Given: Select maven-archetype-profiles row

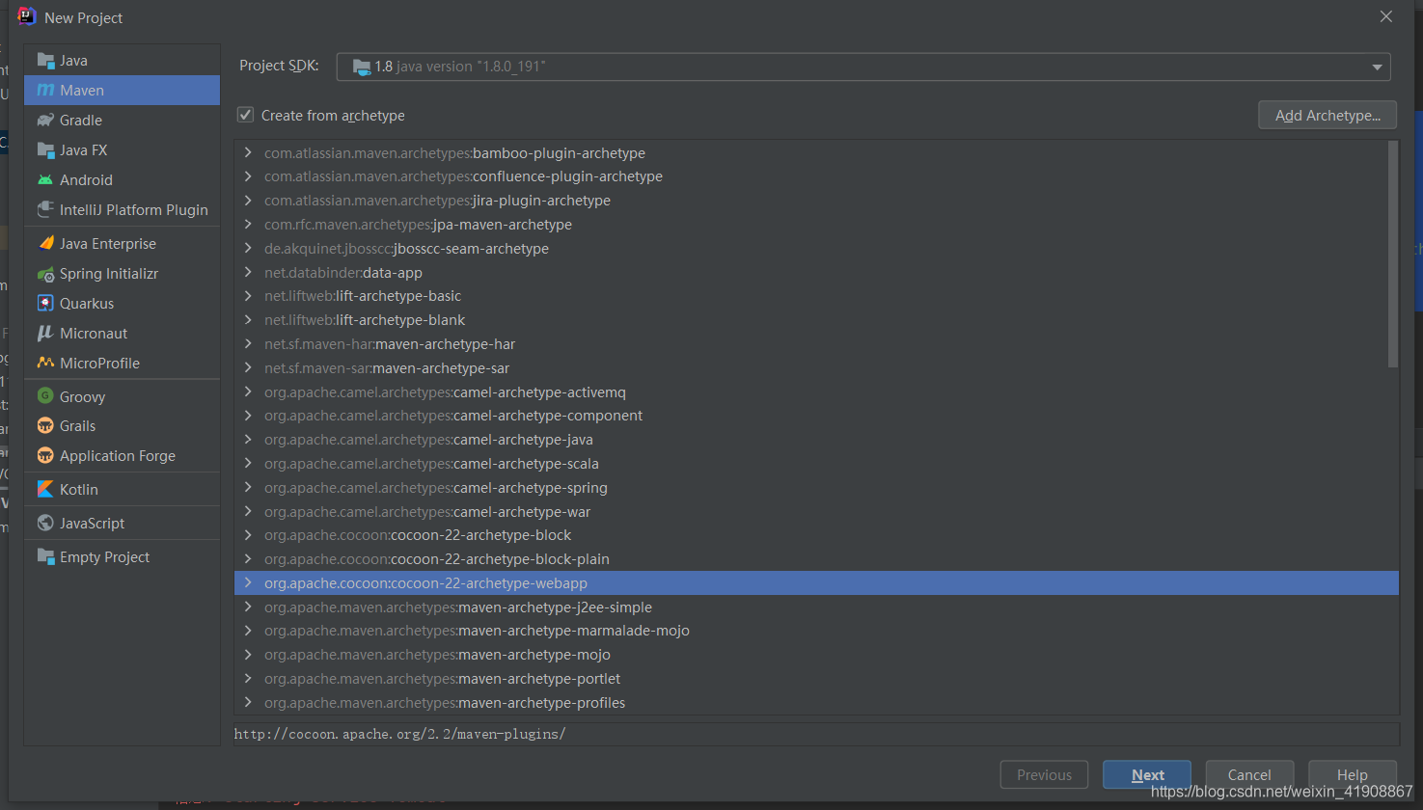Looking at the screenshot, I should (816, 703).
